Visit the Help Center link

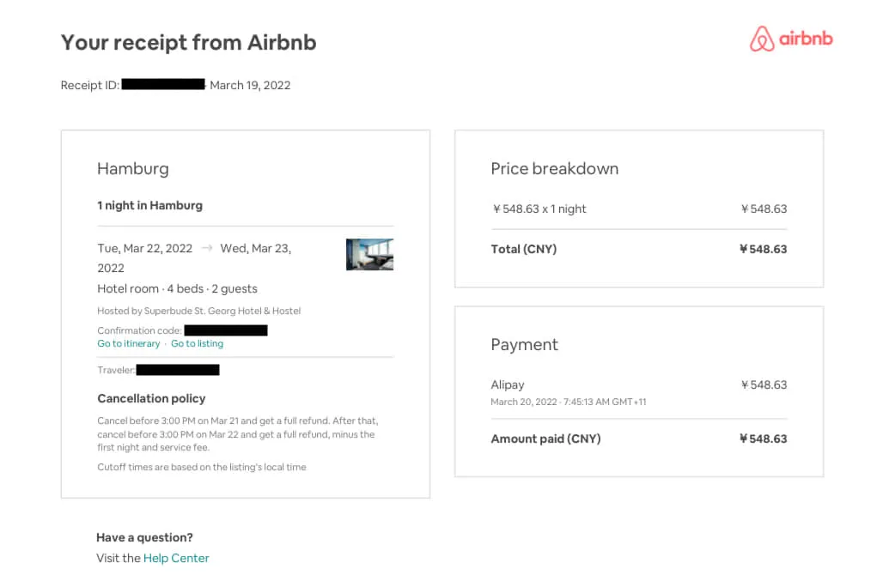176,558
